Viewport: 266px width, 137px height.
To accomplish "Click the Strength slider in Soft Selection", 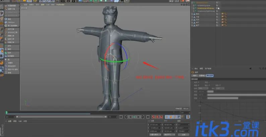I will (237, 95).
